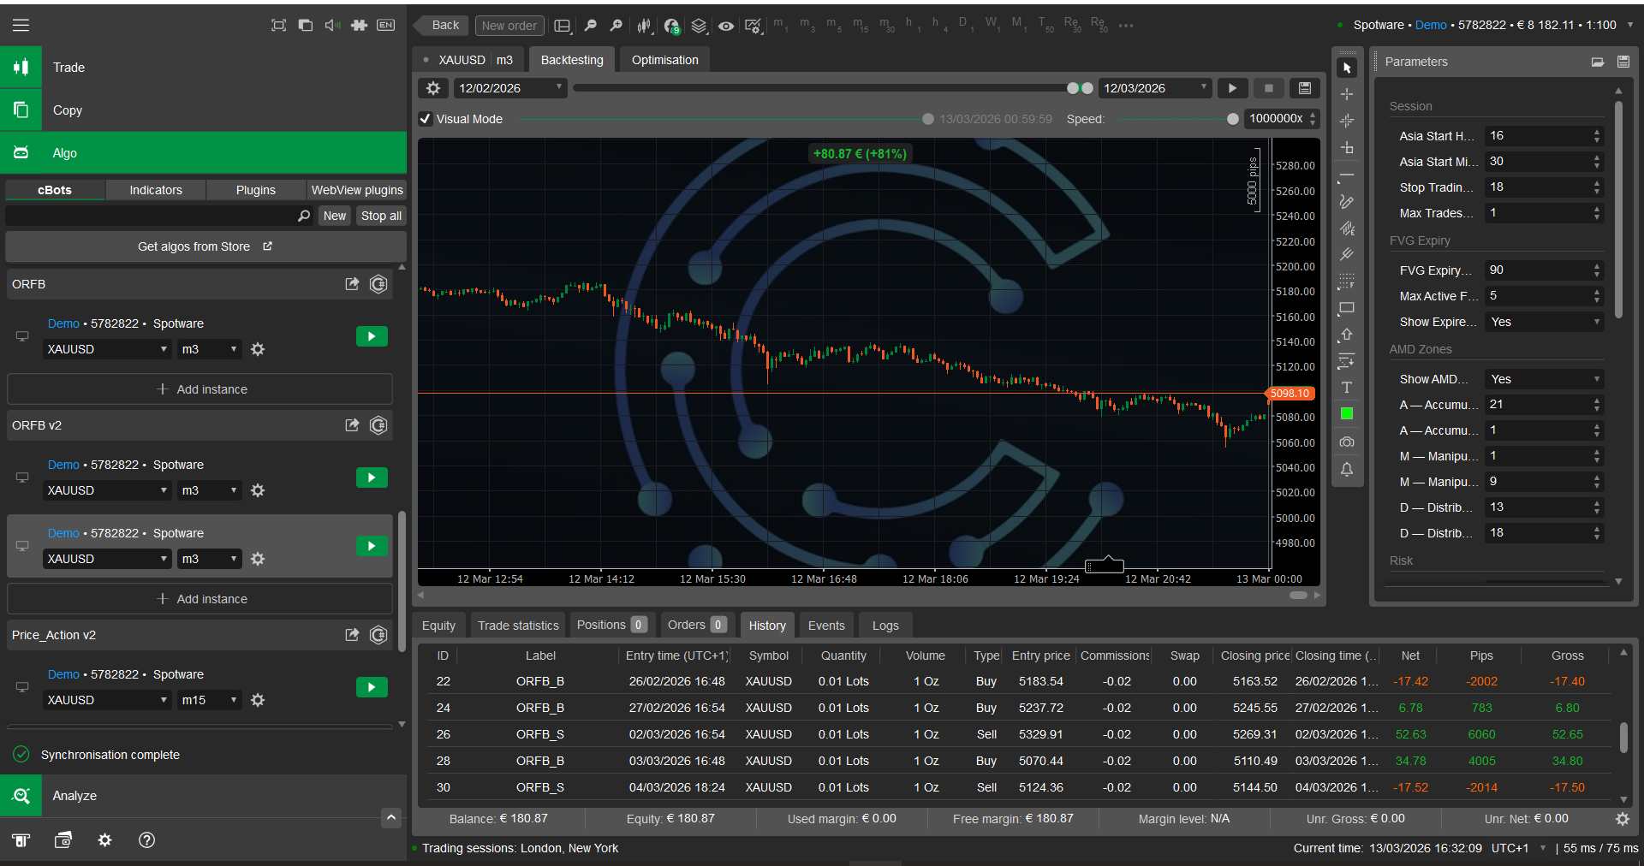The width and height of the screenshot is (1644, 866).
Task: Open the main hamburger menu
Action: [x=21, y=25]
